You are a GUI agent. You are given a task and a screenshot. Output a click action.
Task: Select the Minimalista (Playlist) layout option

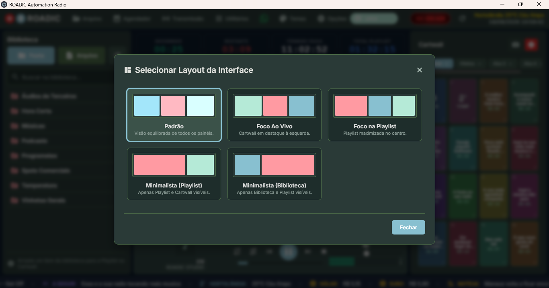click(x=174, y=174)
